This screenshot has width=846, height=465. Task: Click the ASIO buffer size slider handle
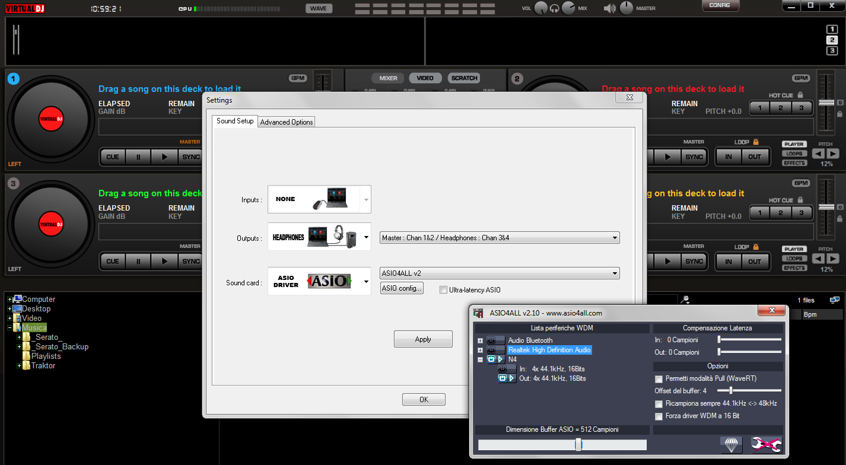(578, 445)
